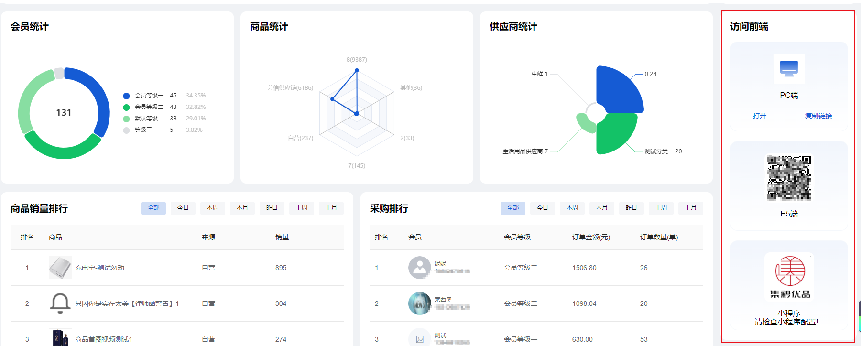Select 今日 filter in 商品销量排行
The image size is (861, 346).
[x=183, y=208]
